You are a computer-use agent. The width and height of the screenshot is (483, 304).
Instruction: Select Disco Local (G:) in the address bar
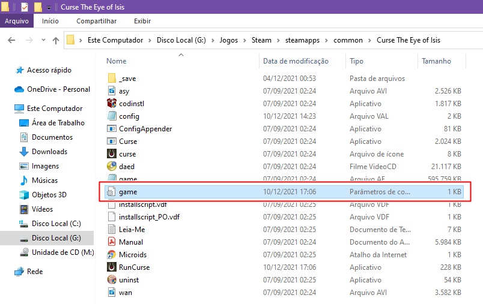(x=181, y=40)
